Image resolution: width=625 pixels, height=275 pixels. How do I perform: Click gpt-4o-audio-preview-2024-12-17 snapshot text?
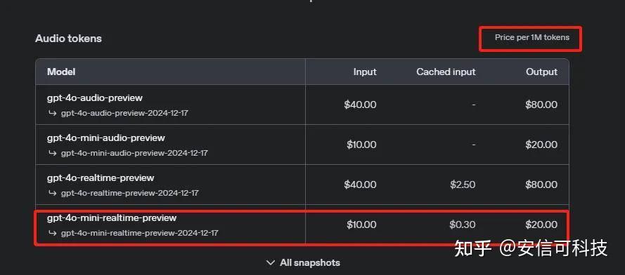tap(124, 113)
